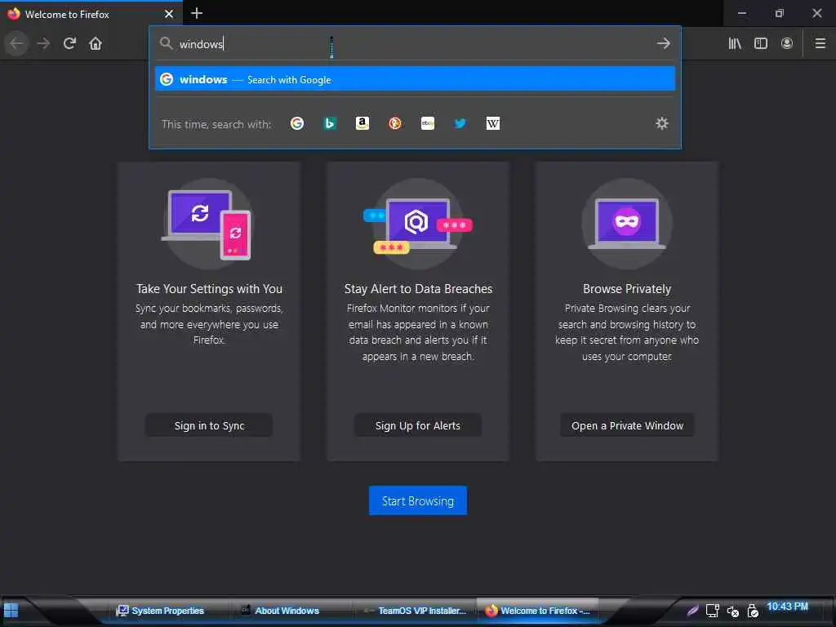This screenshot has width=836, height=627.
Task: Open the Library bookmarks and history menu
Action: click(735, 43)
